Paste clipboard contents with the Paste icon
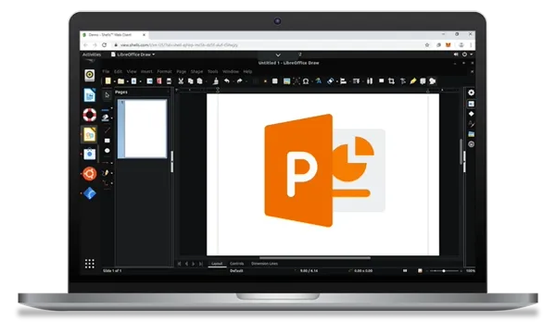This screenshot has width=556, height=334. tap(199, 81)
